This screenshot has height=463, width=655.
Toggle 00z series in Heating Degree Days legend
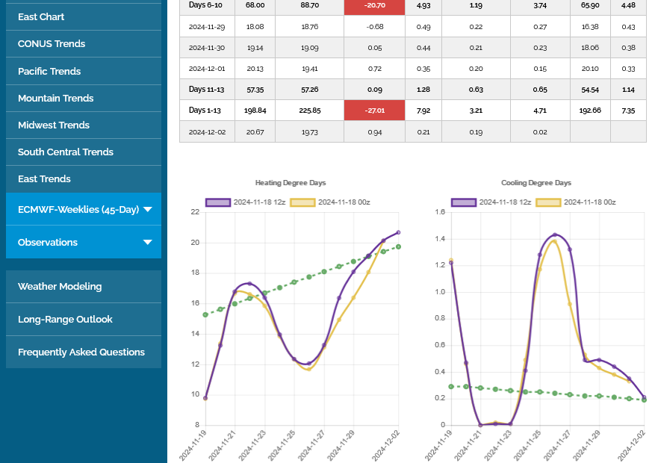[302, 202]
